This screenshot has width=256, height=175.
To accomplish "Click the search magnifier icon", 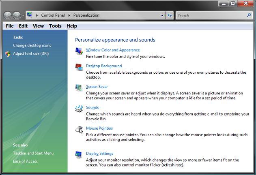I will tap(249, 15).
